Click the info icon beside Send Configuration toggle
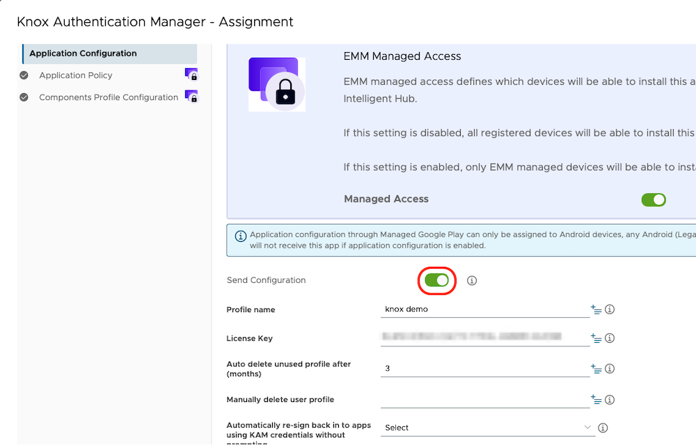This screenshot has width=696, height=445. click(472, 280)
